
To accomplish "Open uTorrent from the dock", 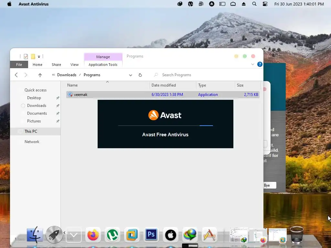I will pyautogui.click(x=112, y=235).
